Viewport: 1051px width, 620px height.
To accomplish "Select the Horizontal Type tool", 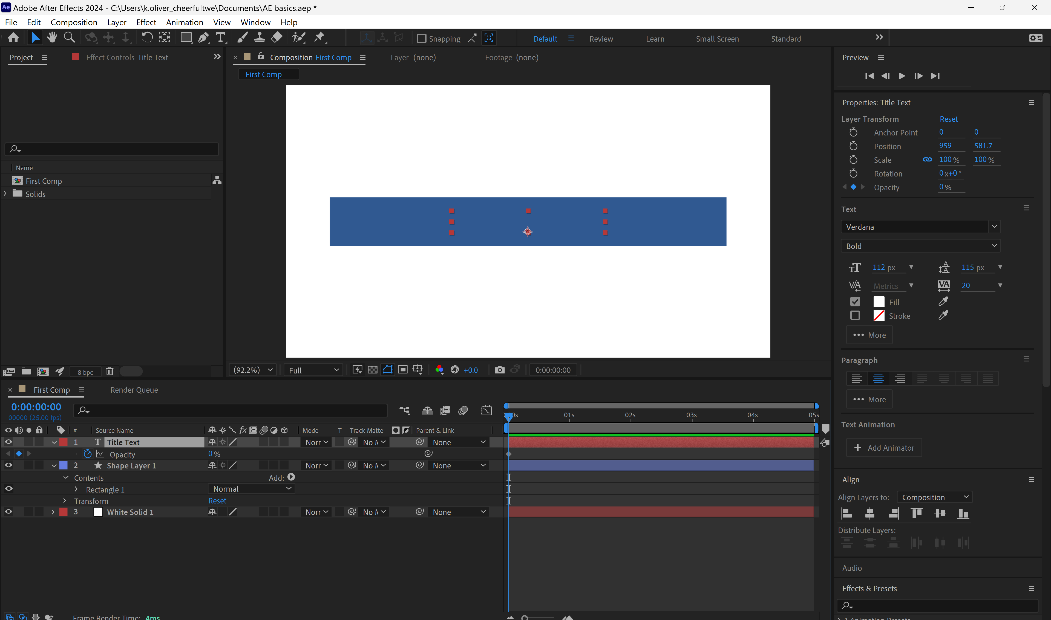I will point(220,37).
